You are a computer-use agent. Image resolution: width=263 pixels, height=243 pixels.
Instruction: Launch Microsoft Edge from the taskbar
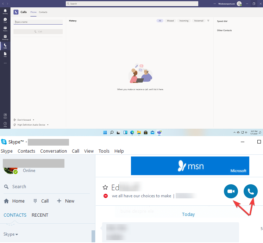click(132, 133)
